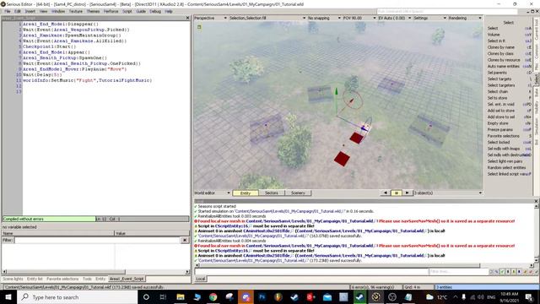The width and height of the screenshot is (540, 304).
Task: Toggle the green checkmark log filter
Action: pyautogui.click(x=503, y=272)
